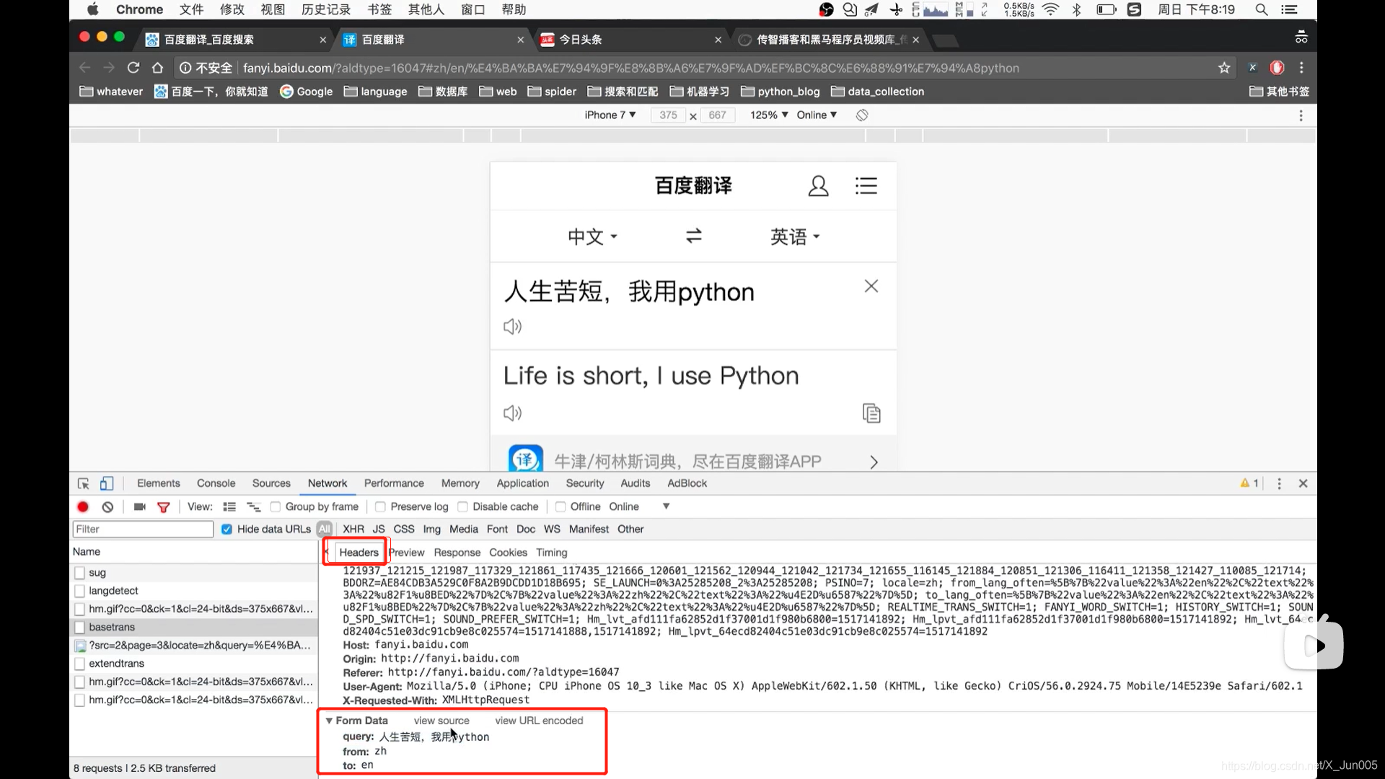Bookmark this page with the star icon

1224,68
